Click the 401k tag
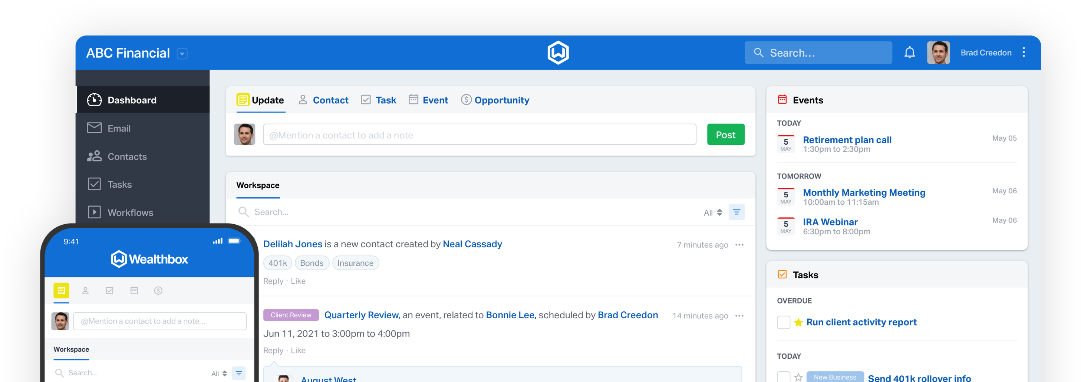The width and height of the screenshot is (1081, 382). pyautogui.click(x=277, y=263)
